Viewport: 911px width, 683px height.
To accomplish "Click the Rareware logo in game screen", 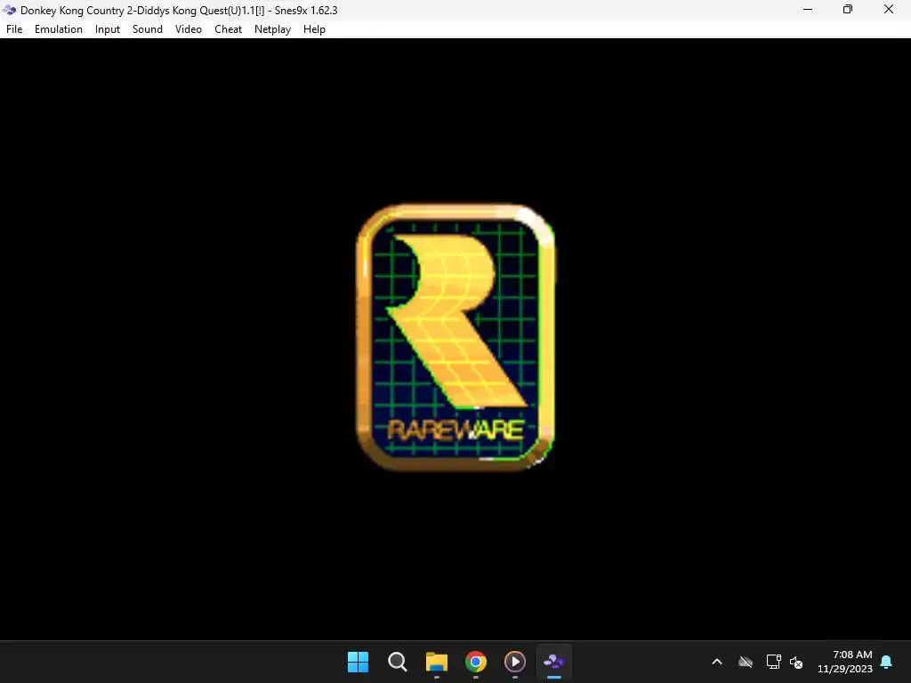I will (455, 337).
